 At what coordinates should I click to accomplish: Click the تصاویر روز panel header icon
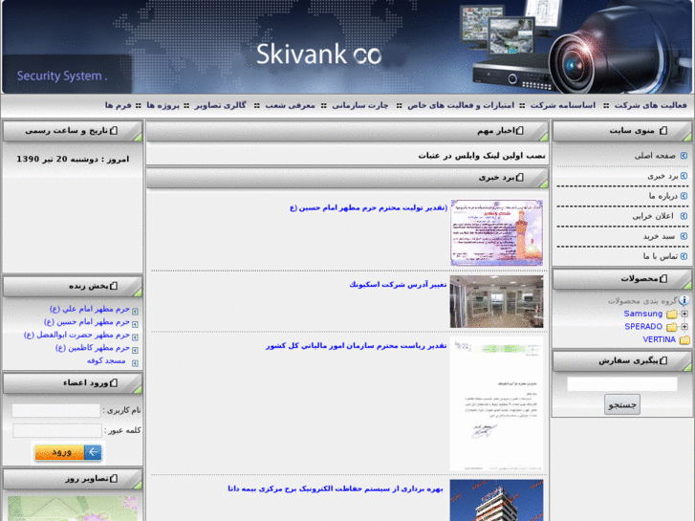pyautogui.click(x=114, y=478)
